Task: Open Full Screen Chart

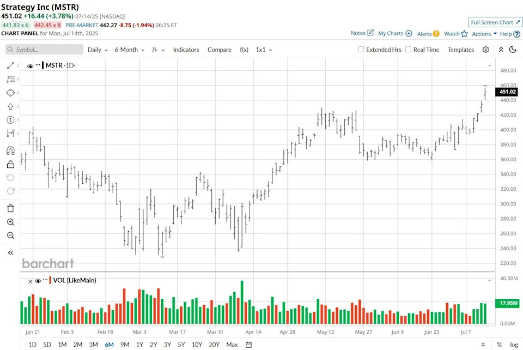Action: tap(495, 22)
